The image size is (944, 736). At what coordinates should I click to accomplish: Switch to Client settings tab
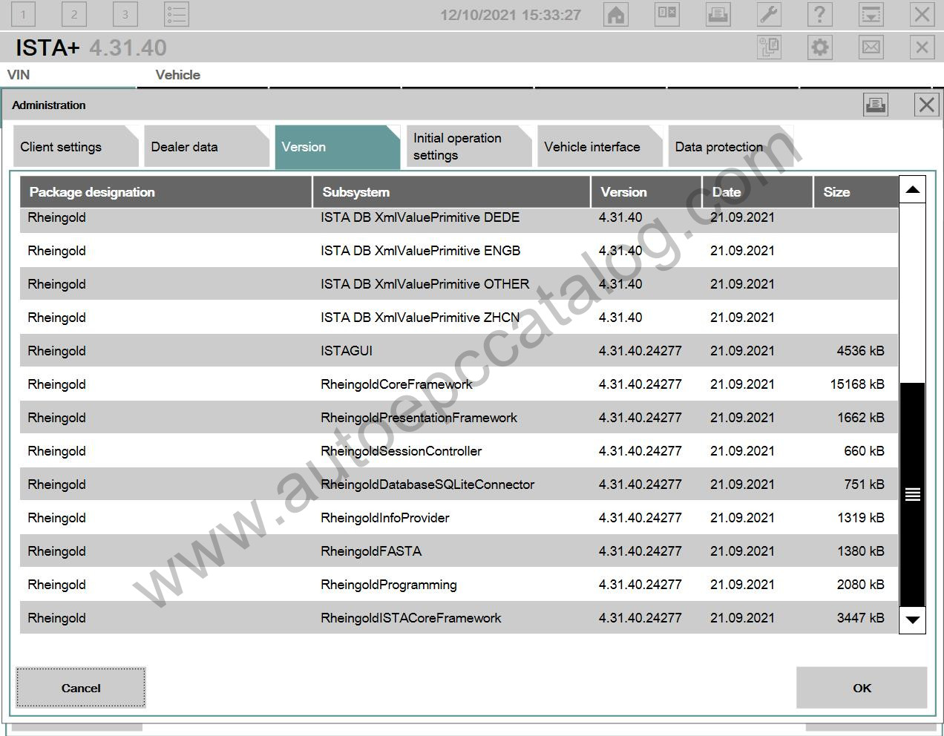tap(76, 147)
